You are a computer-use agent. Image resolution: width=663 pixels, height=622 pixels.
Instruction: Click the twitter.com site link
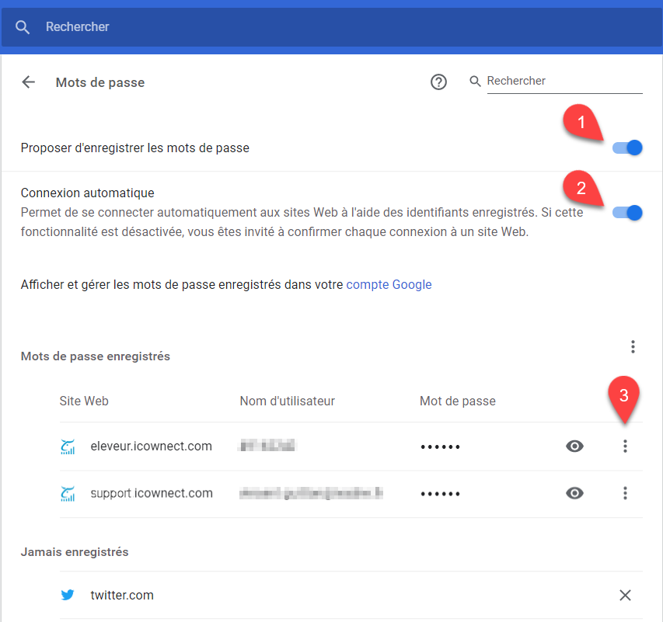click(122, 595)
